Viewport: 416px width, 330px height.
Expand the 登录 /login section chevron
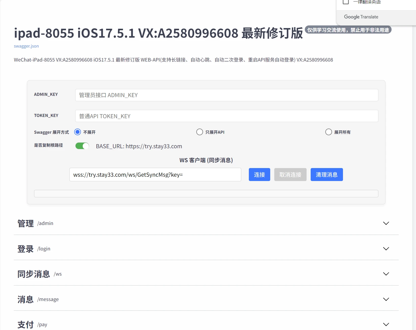click(x=386, y=249)
